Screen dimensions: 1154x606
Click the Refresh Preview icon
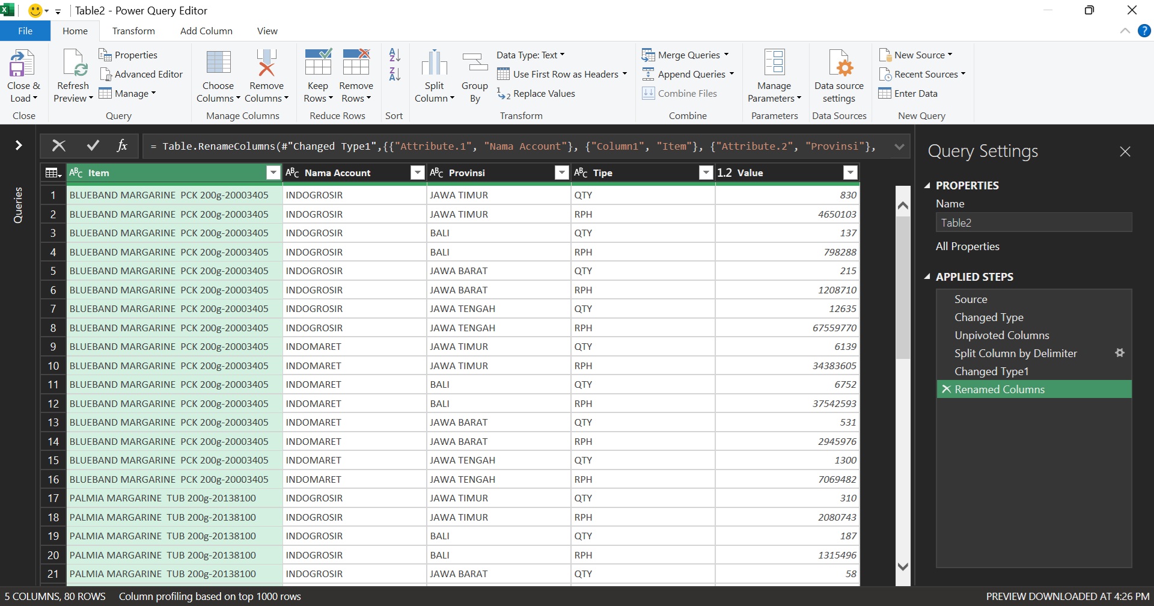coord(74,64)
